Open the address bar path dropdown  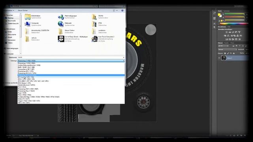click(x=93, y=6)
